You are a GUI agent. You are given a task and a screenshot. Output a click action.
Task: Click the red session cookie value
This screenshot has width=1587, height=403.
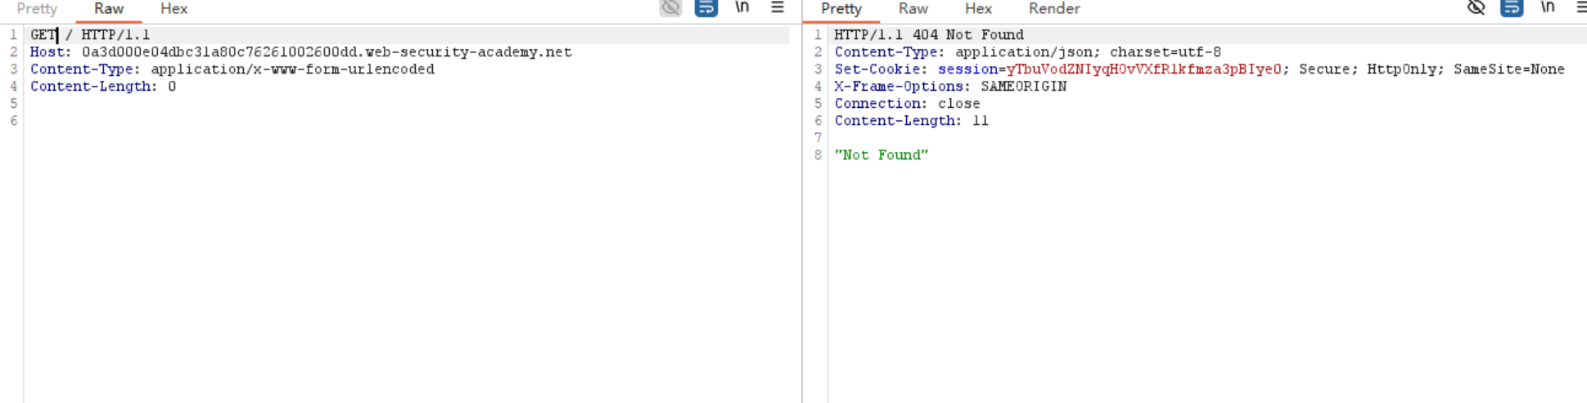coord(1143,69)
